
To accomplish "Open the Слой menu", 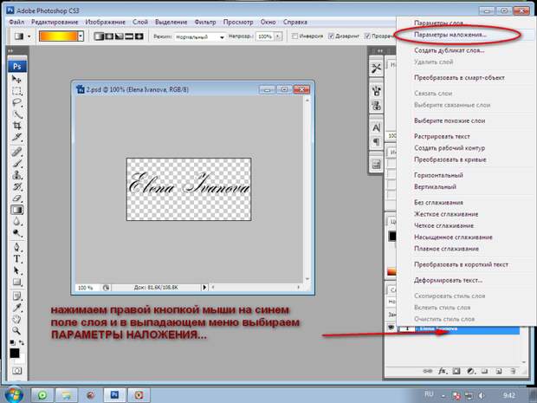I will pyautogui.click(x=140, y=22).
